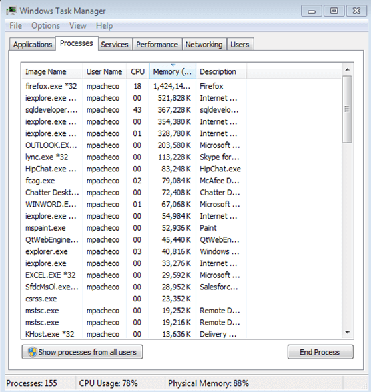Click the End Process button
The height and width of the screenshot is (392, 371).
coord(320,352)
